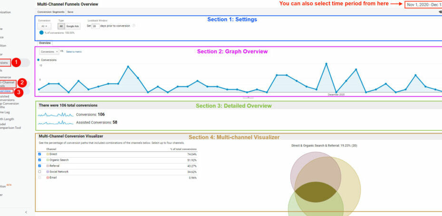Click the '% of total conversions' column header
Image resolution: width=442 pixels, height=216 pixels.
[183, 149]
